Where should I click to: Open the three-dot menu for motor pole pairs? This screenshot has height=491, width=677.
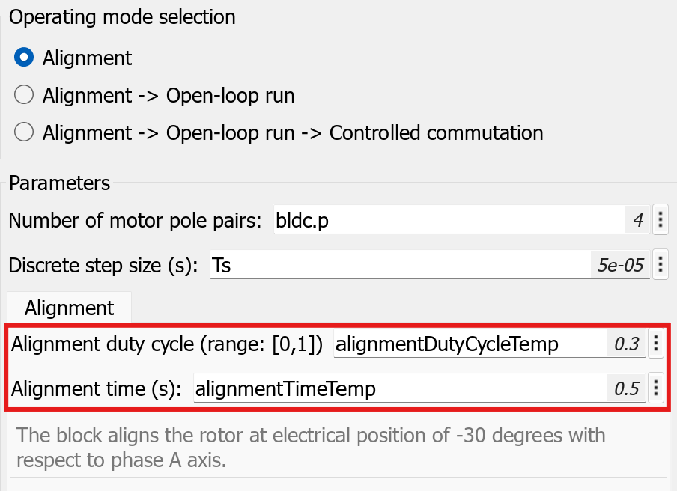[x=660, y=221]
